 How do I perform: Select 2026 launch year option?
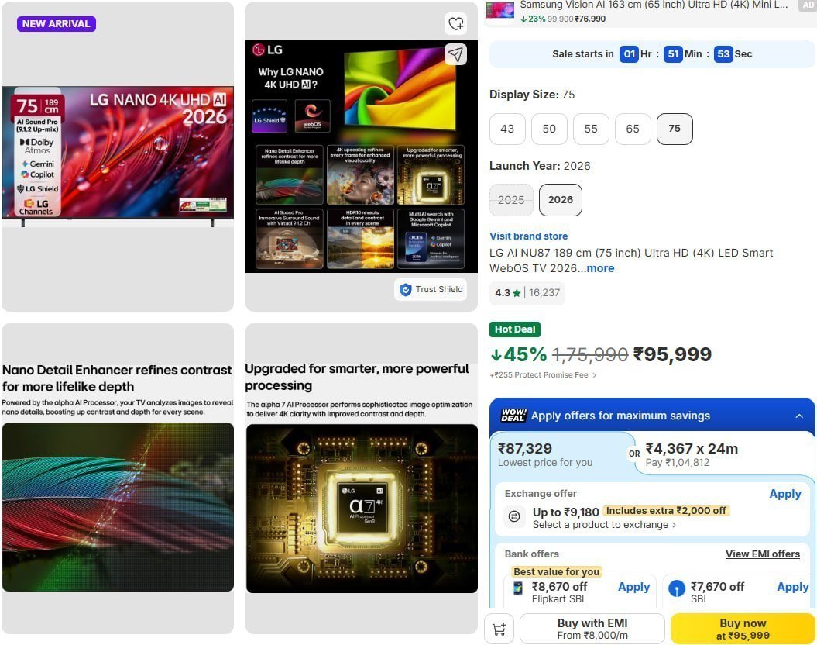click(560, 200)
